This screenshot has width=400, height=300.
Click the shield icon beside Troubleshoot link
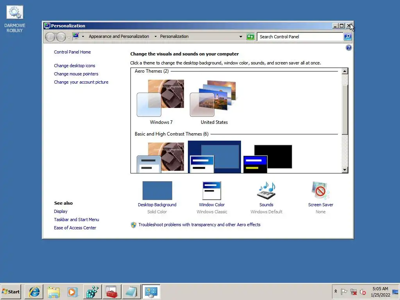[134, 225]
